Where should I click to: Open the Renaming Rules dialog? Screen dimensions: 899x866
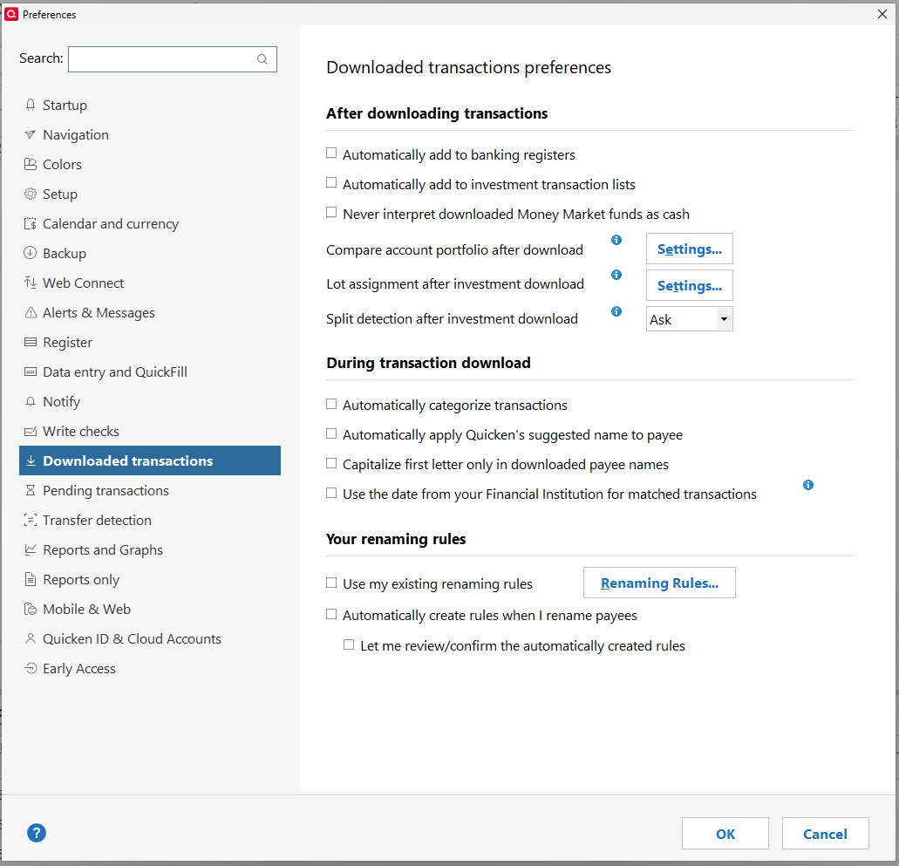pos(659,583)
